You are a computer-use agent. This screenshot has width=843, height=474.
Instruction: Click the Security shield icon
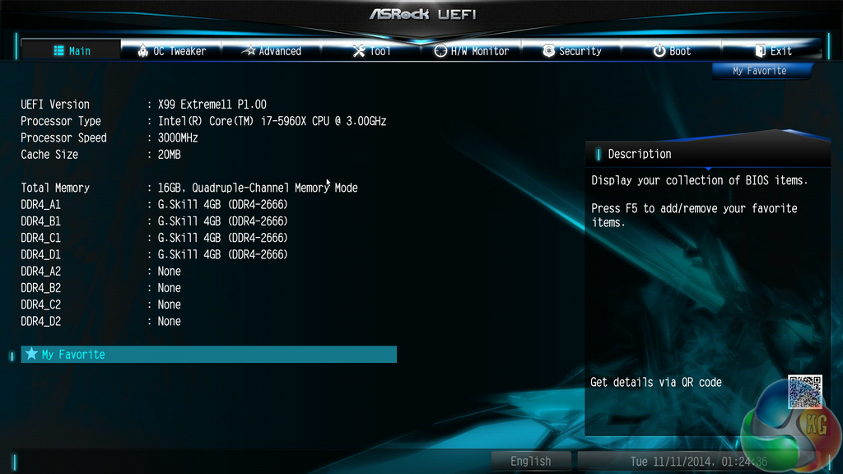pos(548,50)
